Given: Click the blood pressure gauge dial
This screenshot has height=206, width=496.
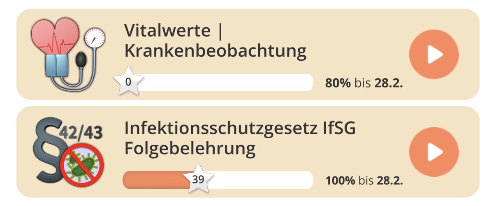Looking at the screenshot, I should pos(95,39).
